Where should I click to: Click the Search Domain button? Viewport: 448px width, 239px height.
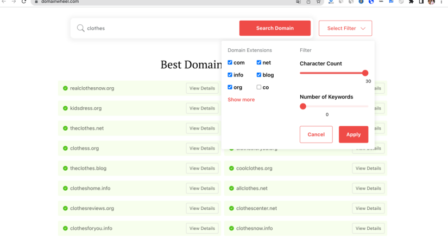coord(275,28)
